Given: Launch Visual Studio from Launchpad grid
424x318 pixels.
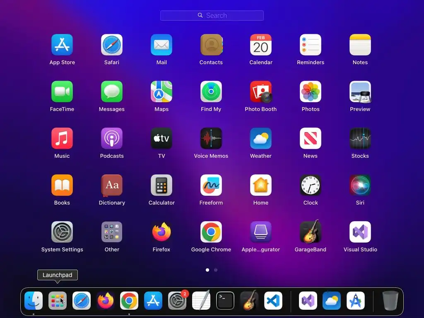Looking at the screenshot, I should coord(360,232).
